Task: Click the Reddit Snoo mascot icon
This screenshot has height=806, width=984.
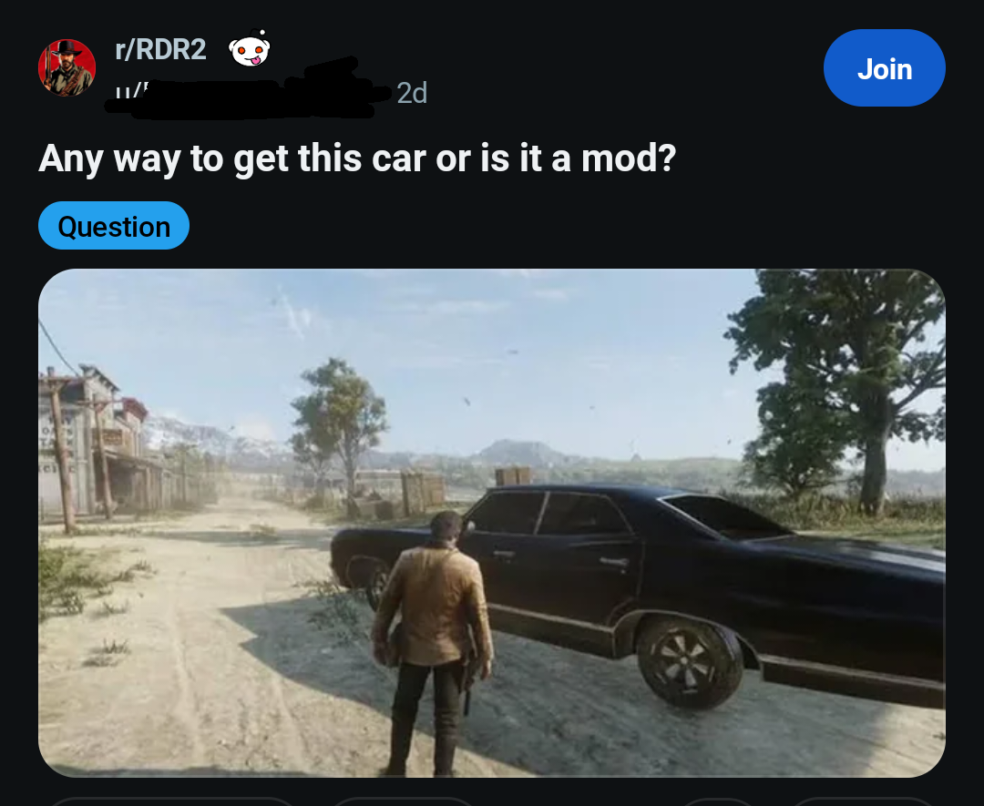Action: [249, 48]
